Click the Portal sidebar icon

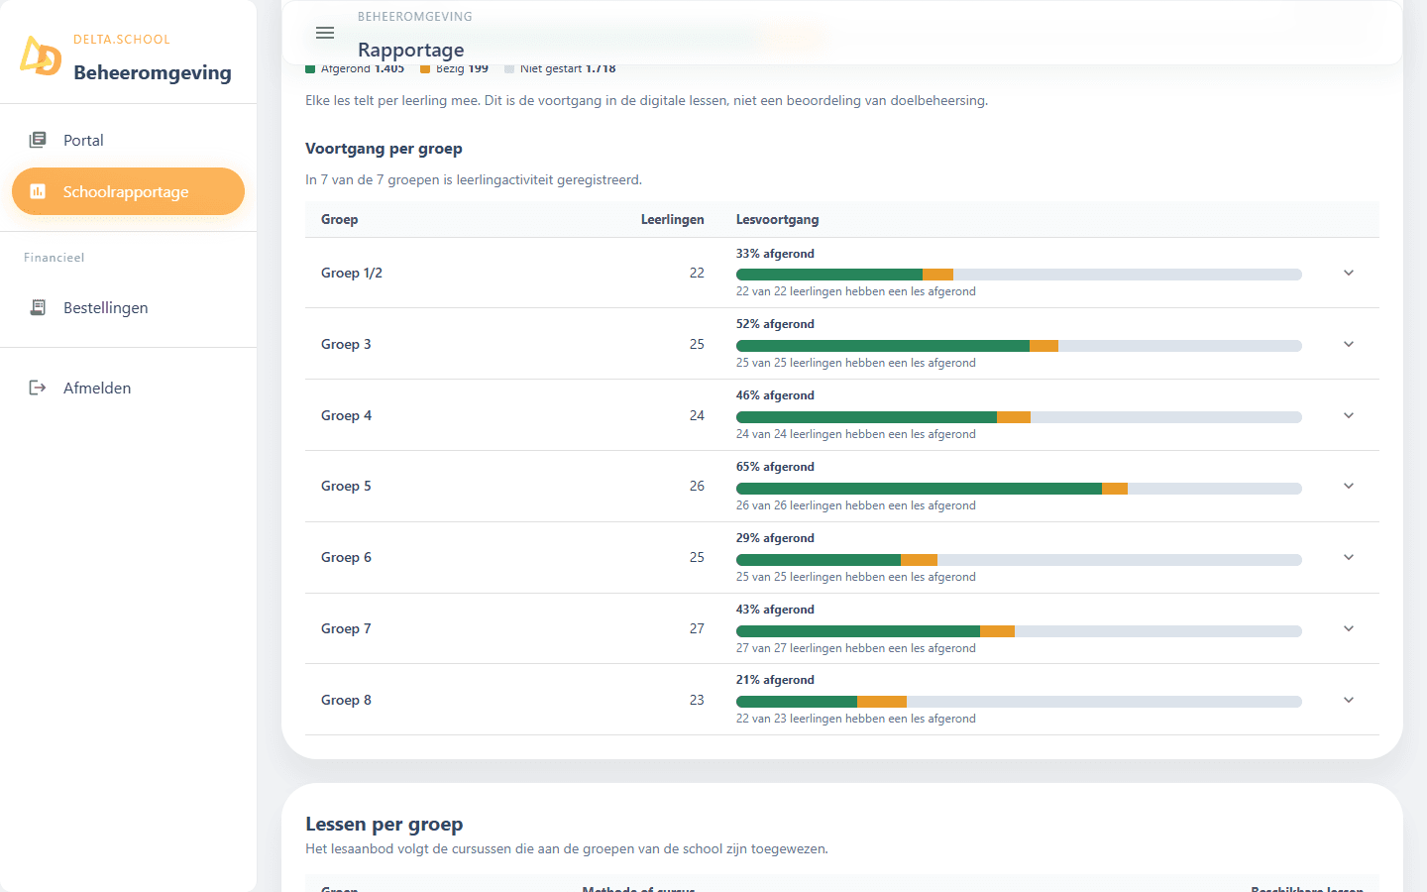38,140
